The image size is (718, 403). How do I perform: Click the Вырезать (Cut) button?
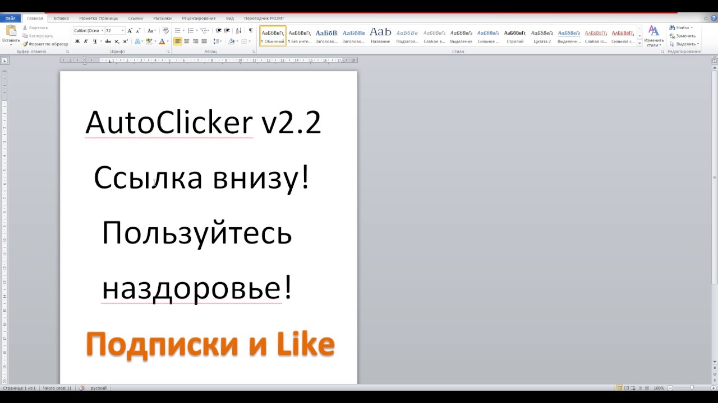(x=35, y=27)
